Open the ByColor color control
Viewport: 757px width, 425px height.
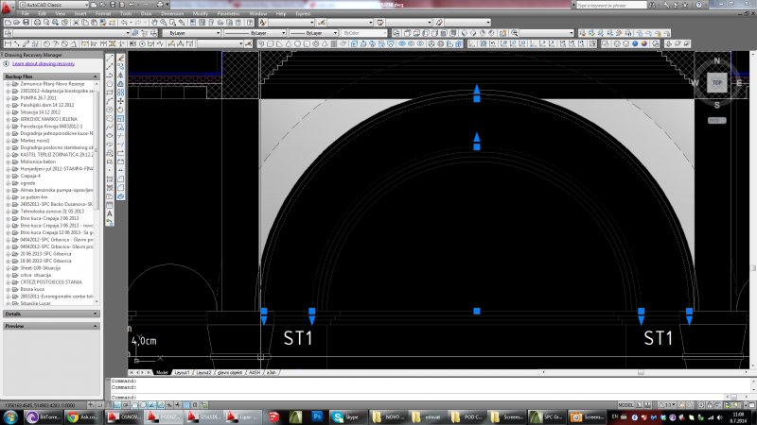click(364, 33)
